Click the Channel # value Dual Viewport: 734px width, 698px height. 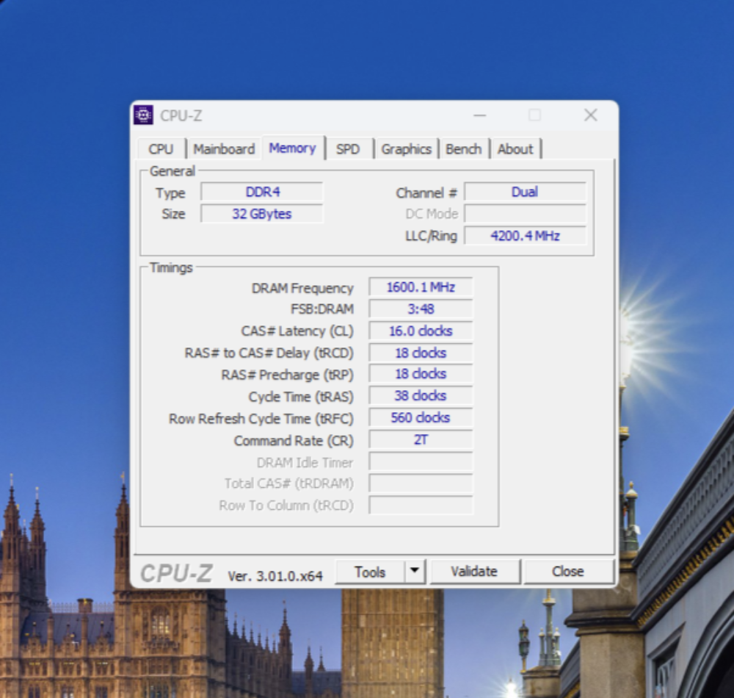click(x=526, y=192)
